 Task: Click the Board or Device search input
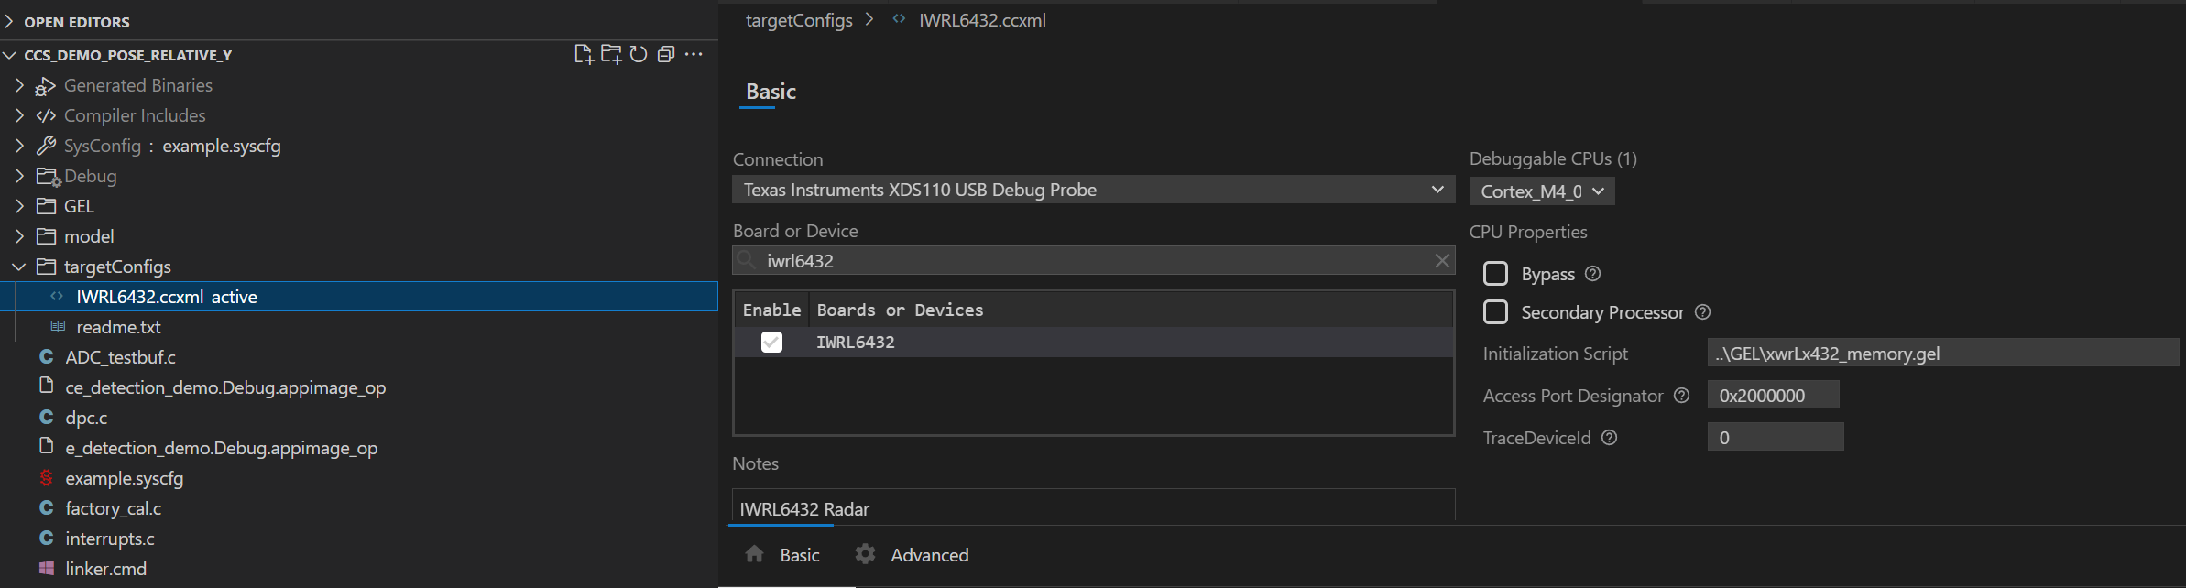(1095, 261)
